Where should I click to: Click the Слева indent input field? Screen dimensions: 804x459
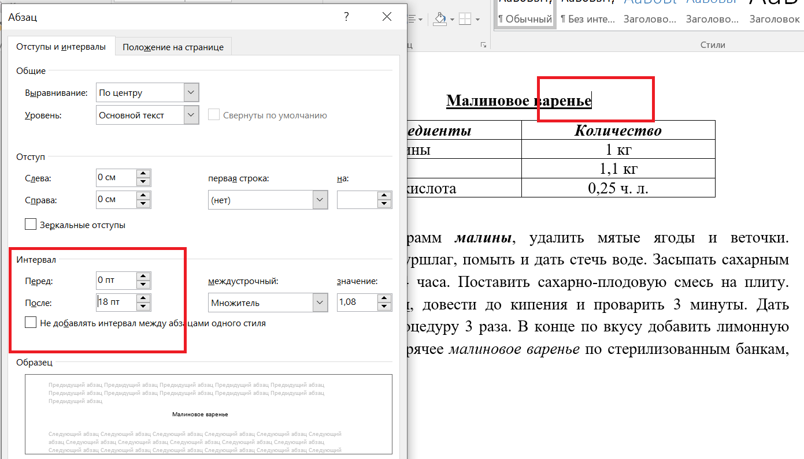pyautogui.click(x=116, y=177)
